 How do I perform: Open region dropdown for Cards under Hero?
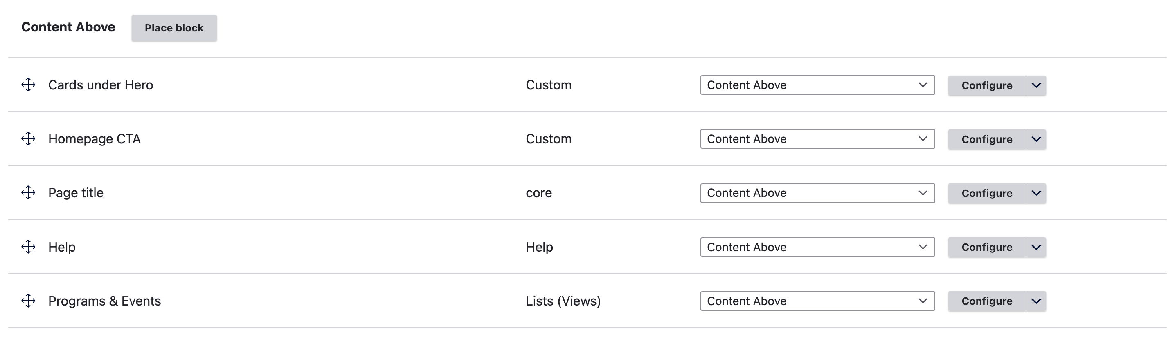click(x=817, y=85)
